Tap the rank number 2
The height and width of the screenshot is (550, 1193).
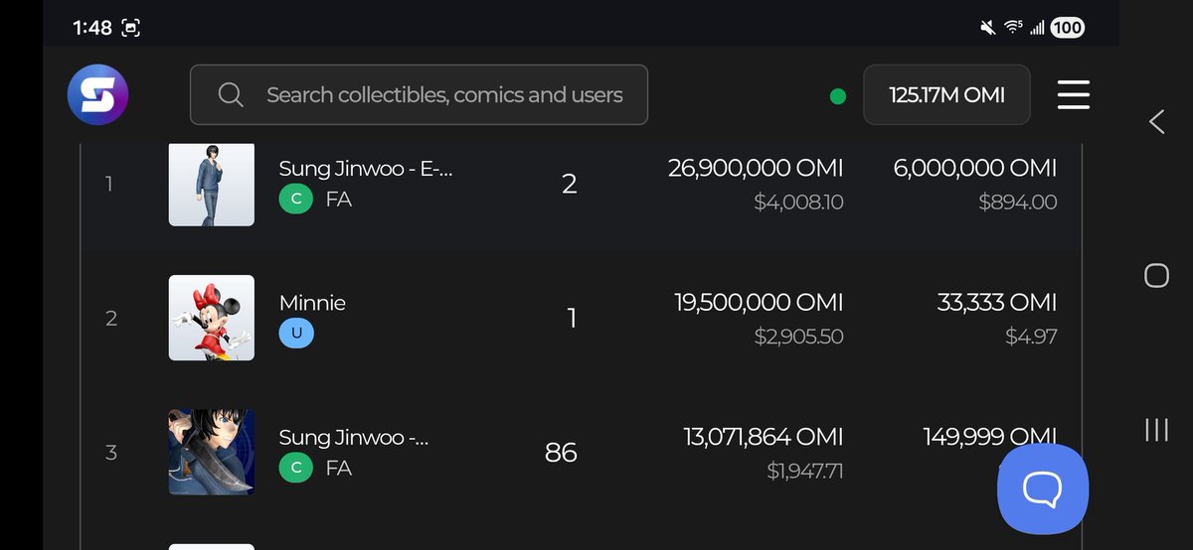click(x=111, y=319)
